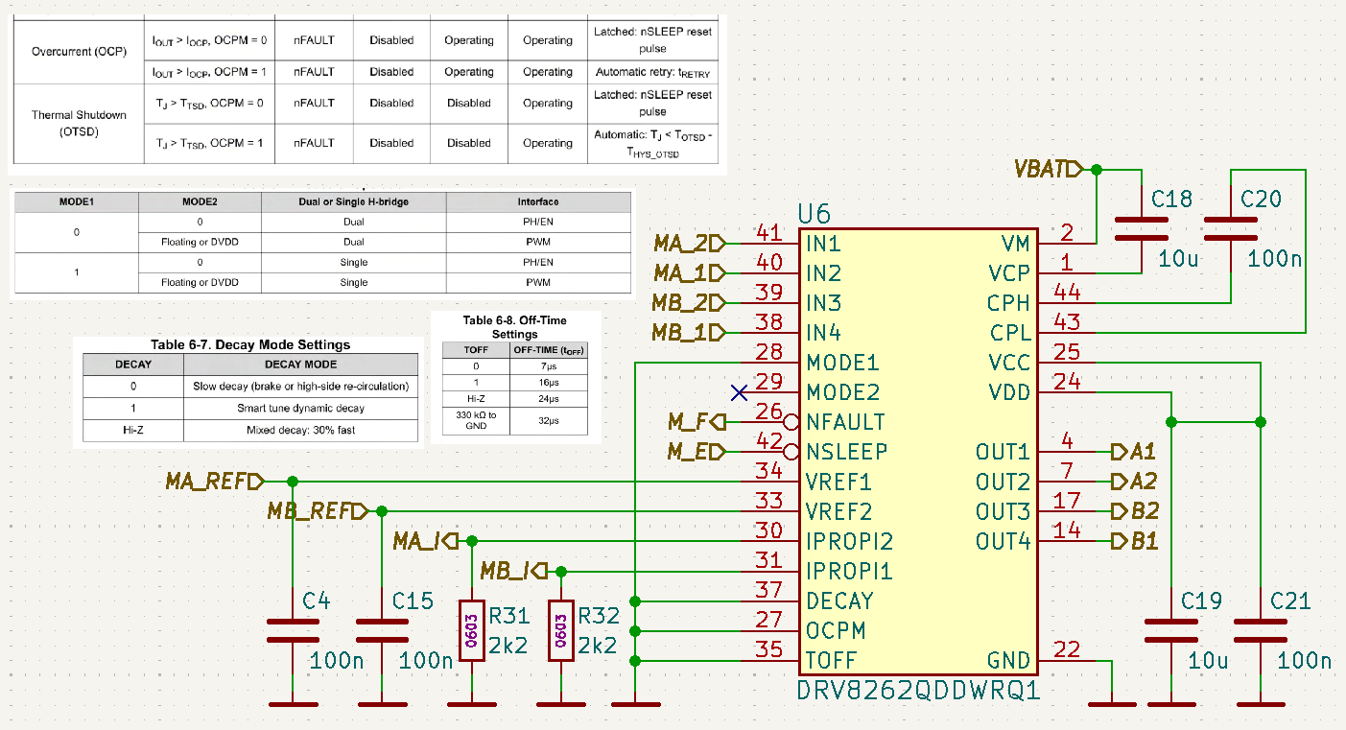Image resolution: width=1346 pixels, height=730 pixels.
Task: Click the MA_1 input label
Action: tap(690, 271)
